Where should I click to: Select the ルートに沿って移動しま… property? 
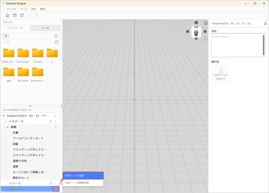(x=30, y=172)
